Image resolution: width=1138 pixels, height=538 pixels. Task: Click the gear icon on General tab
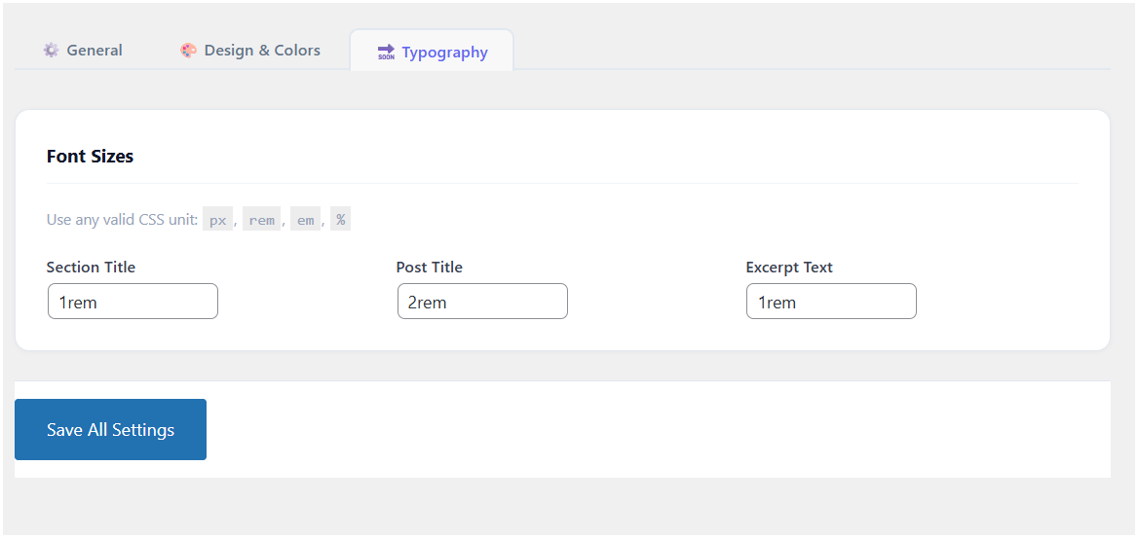pos(51,51)
